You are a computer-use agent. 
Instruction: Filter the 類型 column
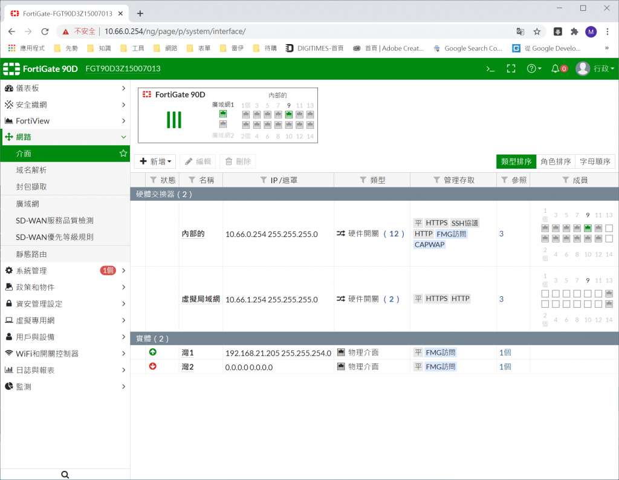tap(363, 180)
